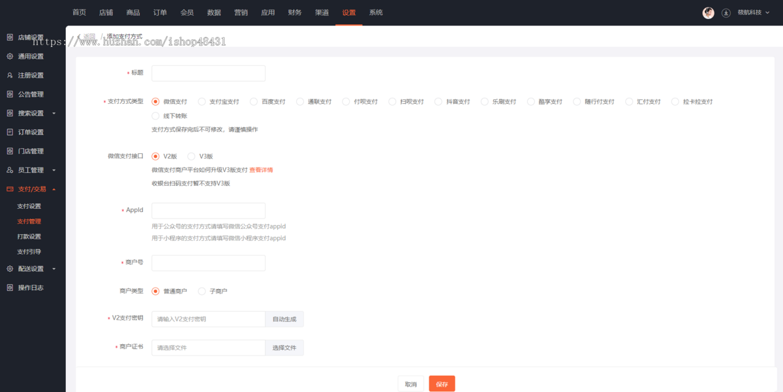This screenshot has height=392, width=783.
Task: Click the 操作日志 sidebar icon
Action: (10, 287)
